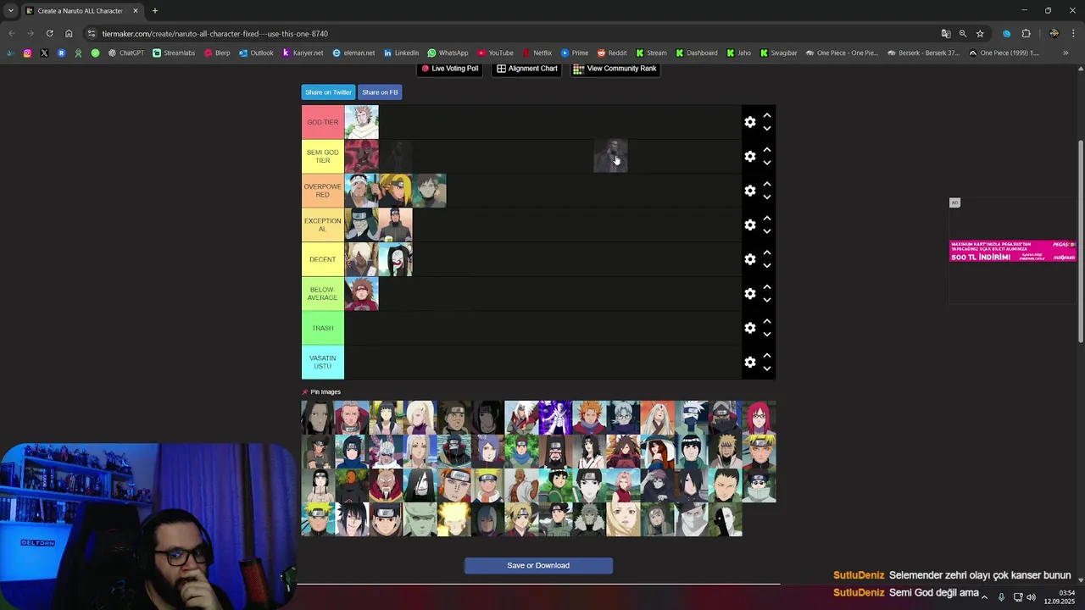This screenshot has width=1085, height=610.
Task: Open Chrome three-dot menu
Action: click(1072, 34)
